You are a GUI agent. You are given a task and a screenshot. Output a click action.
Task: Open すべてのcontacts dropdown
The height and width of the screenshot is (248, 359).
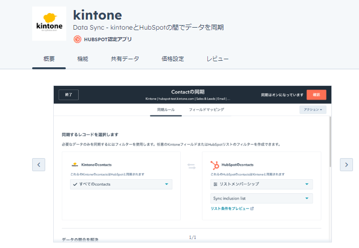pyautogui.click(x=121, y=184)
